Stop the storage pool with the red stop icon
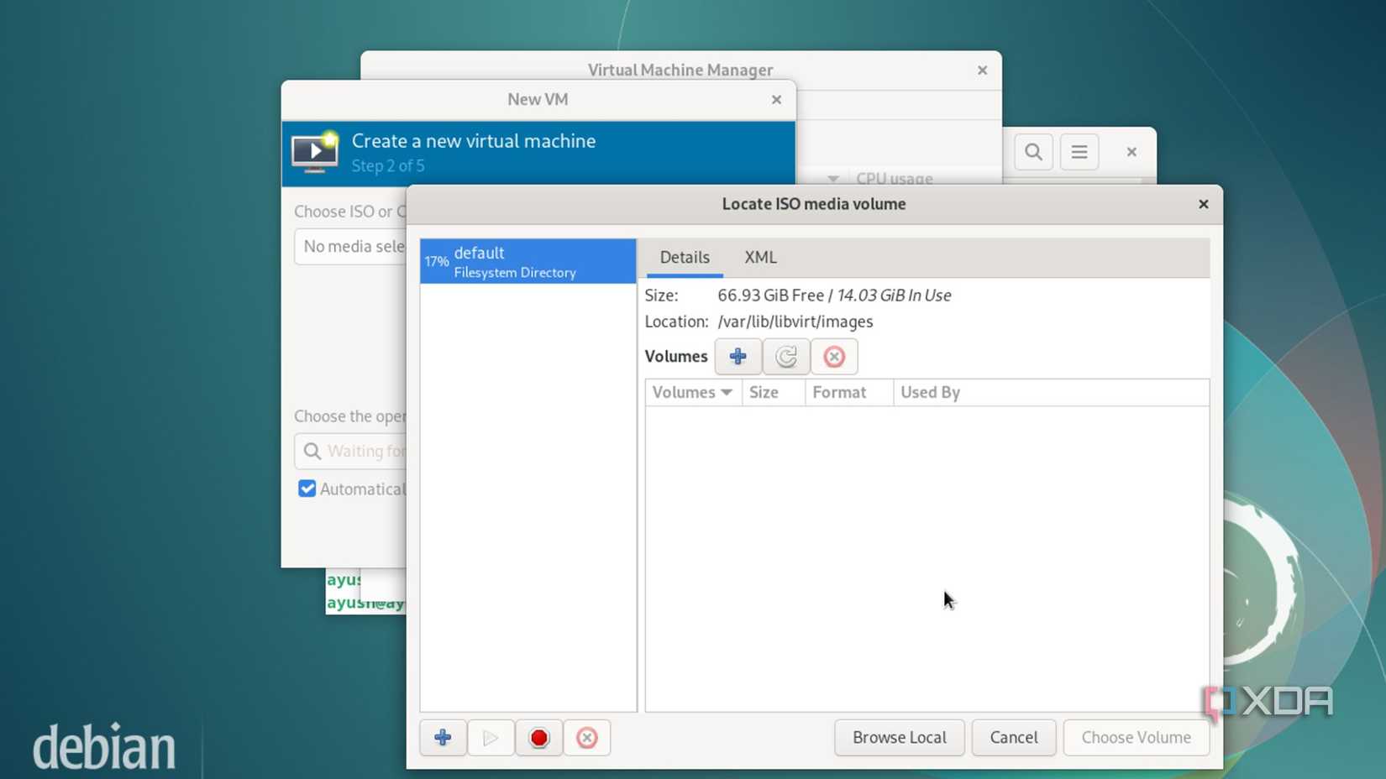Image resolution: width=1386 pixels, height=779 pixels. (x=538, y=737)
